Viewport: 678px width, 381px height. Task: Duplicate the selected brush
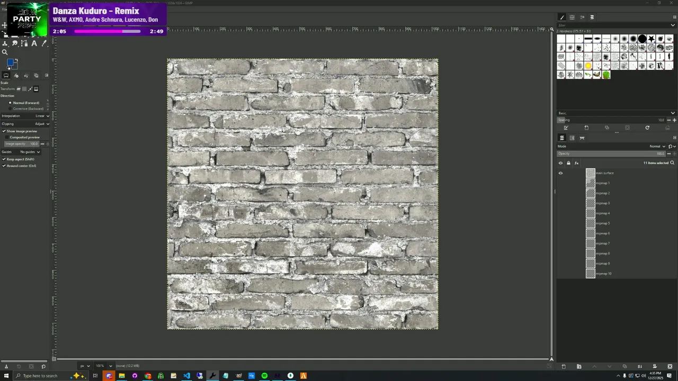click(606, 128)
